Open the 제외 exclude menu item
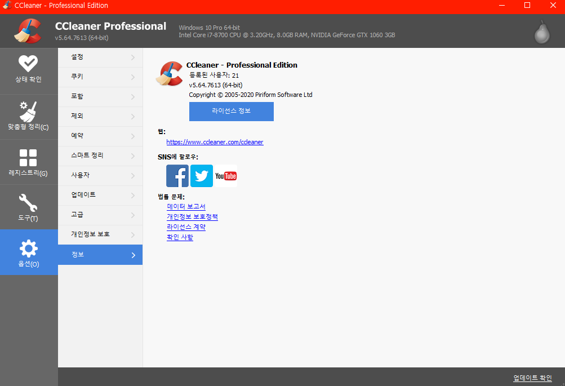The height and width of the screenshot is (386, 565). (x=100, y=116)
